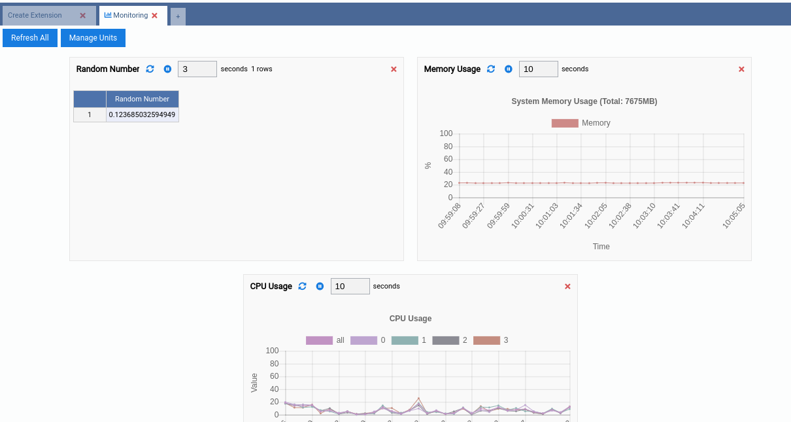
Task: Remove the Memory Usage panel
Action: pos(741,69)
